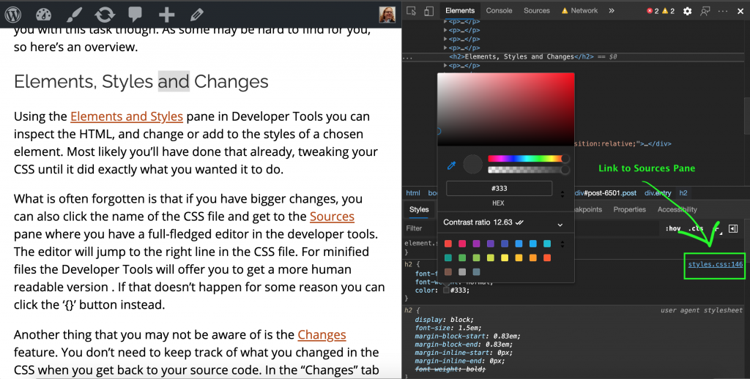
Task: Switch color palette with swatch stepper arrows
Action: coord(562,244)
